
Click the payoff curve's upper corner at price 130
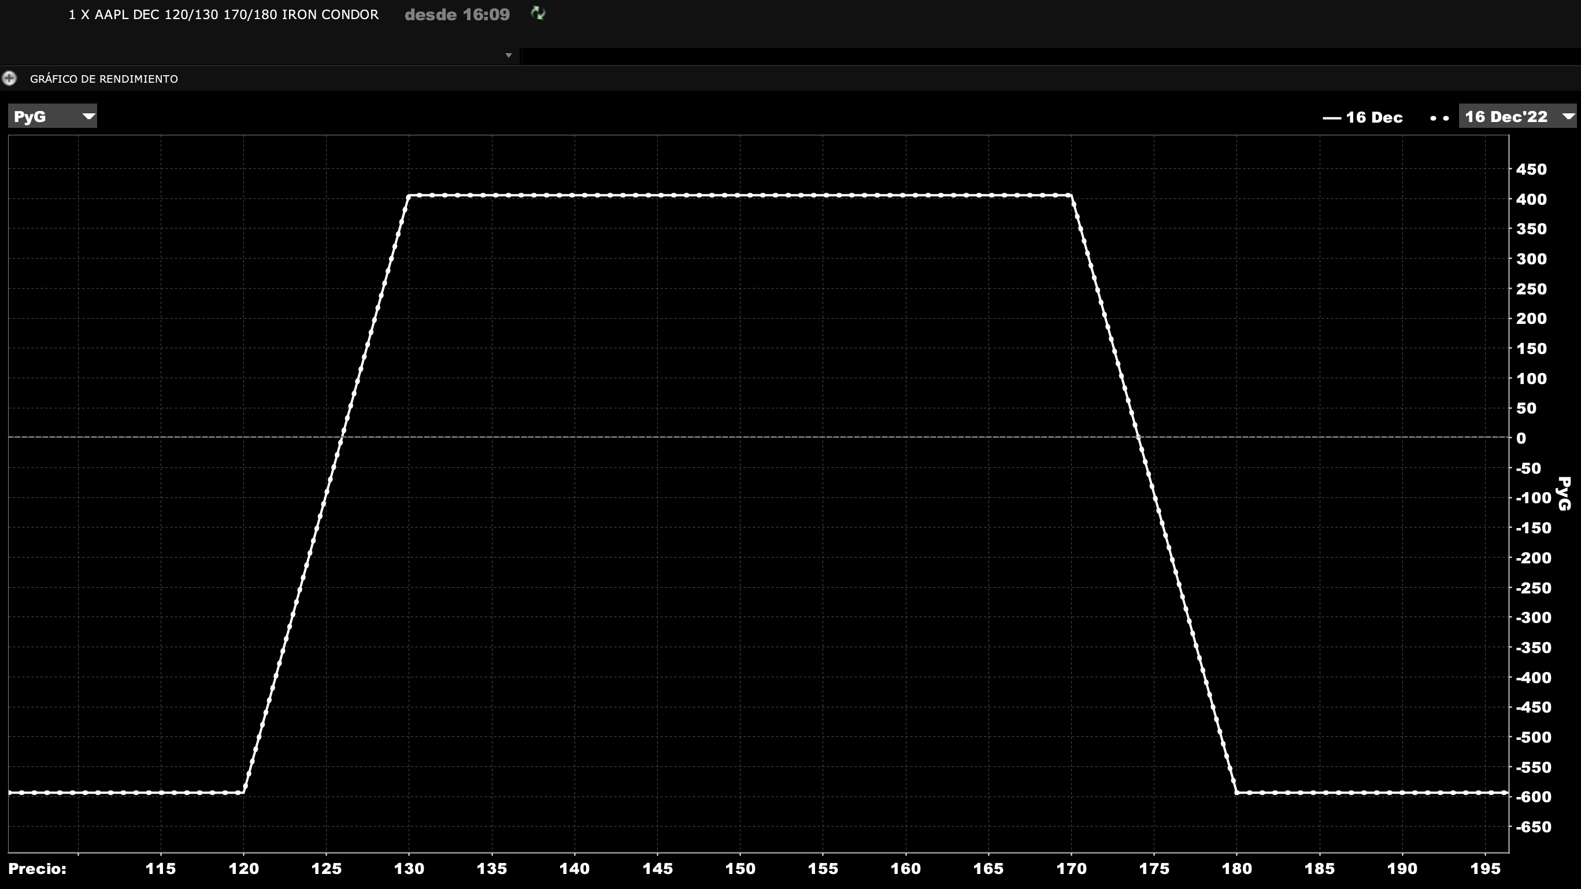409,195
